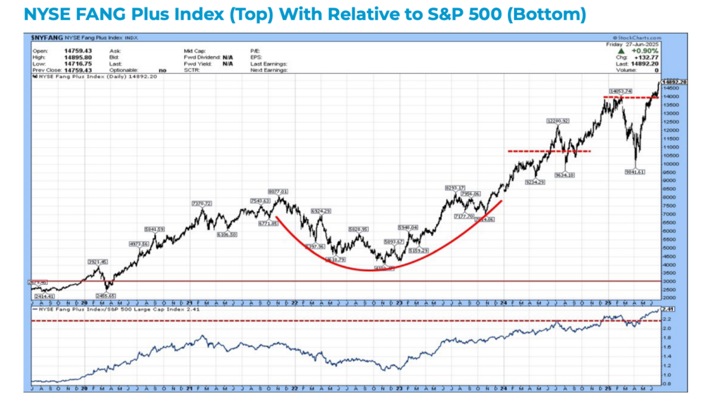Click the Prev Close label
The image size is (701, 402).
pos(47,71)
